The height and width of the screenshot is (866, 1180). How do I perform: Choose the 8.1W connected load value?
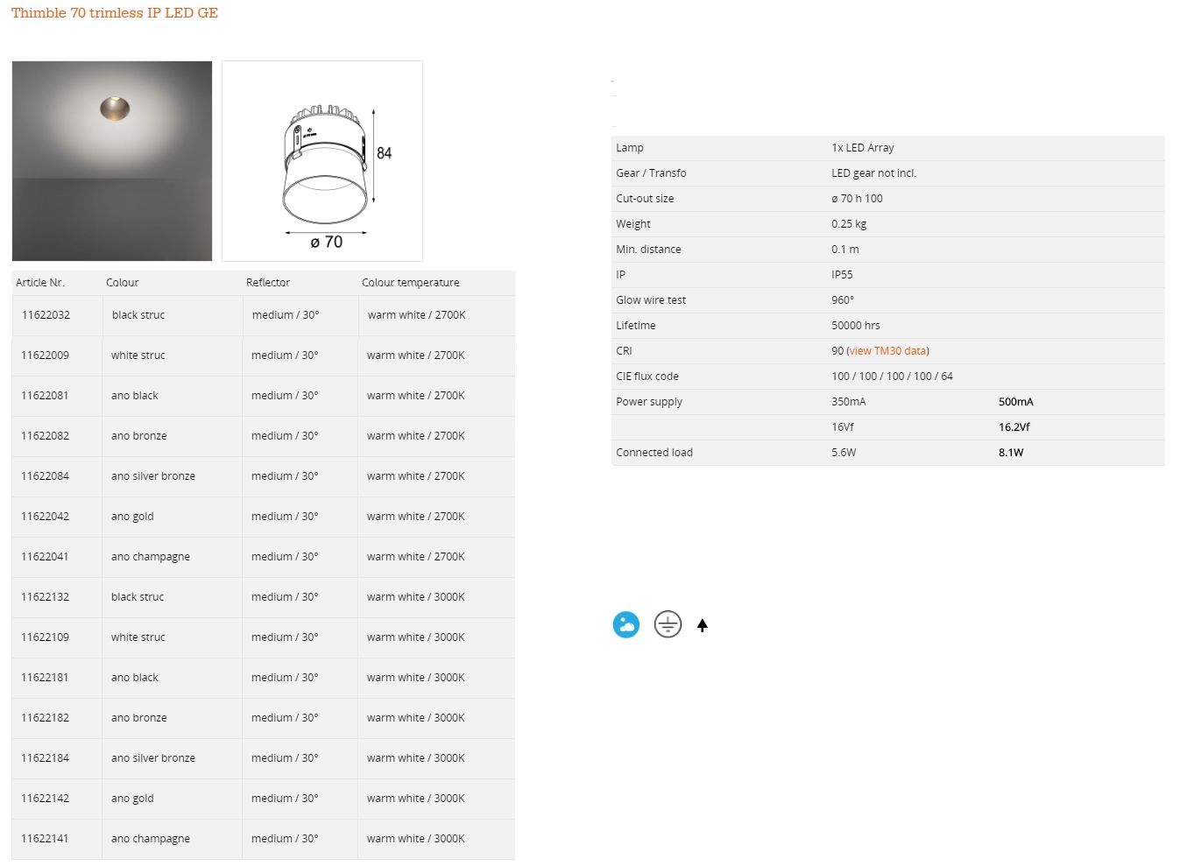pos(1011,453)
